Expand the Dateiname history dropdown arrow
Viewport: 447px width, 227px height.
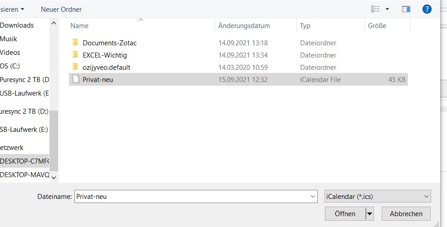pyautogui.click(x=313, y=196)
